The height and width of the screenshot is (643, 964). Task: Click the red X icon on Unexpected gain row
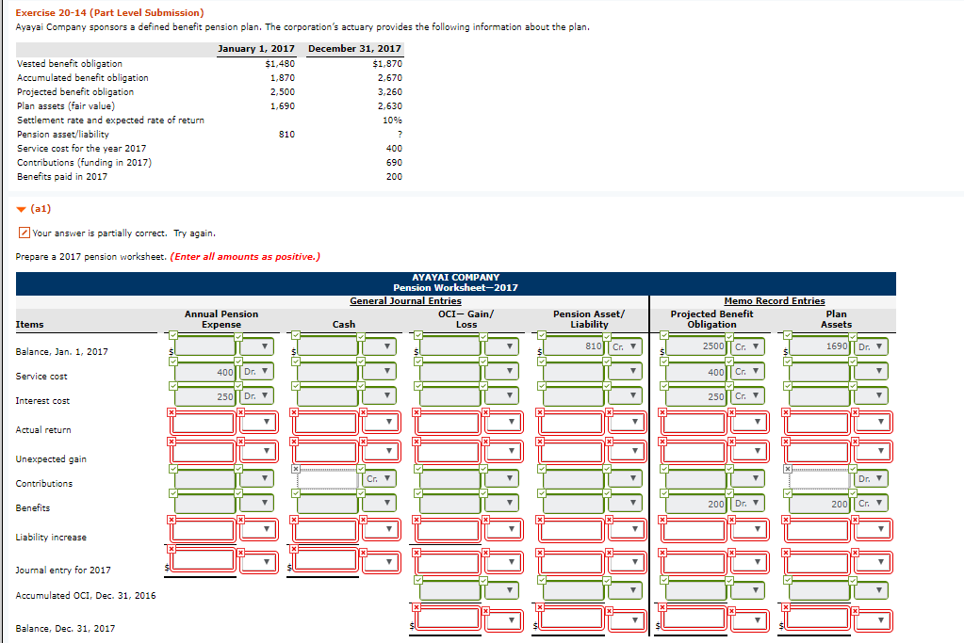(173, 441)
